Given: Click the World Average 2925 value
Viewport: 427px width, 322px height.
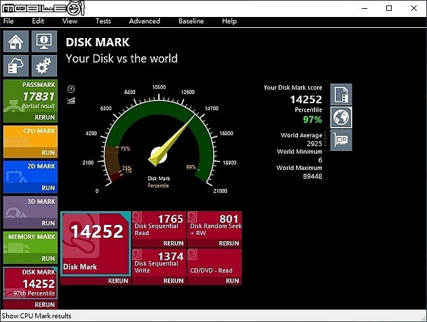Looking at the screenshot, I should pos(314,143).
